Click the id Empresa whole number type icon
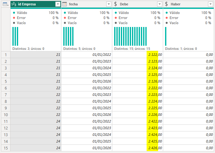Image resolution: width=215 pixels, height=153 pixels. 14,4
